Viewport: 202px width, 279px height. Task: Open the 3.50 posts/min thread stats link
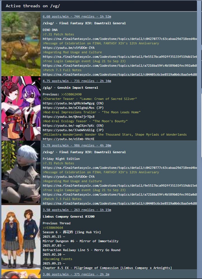(x=77, y=210)
